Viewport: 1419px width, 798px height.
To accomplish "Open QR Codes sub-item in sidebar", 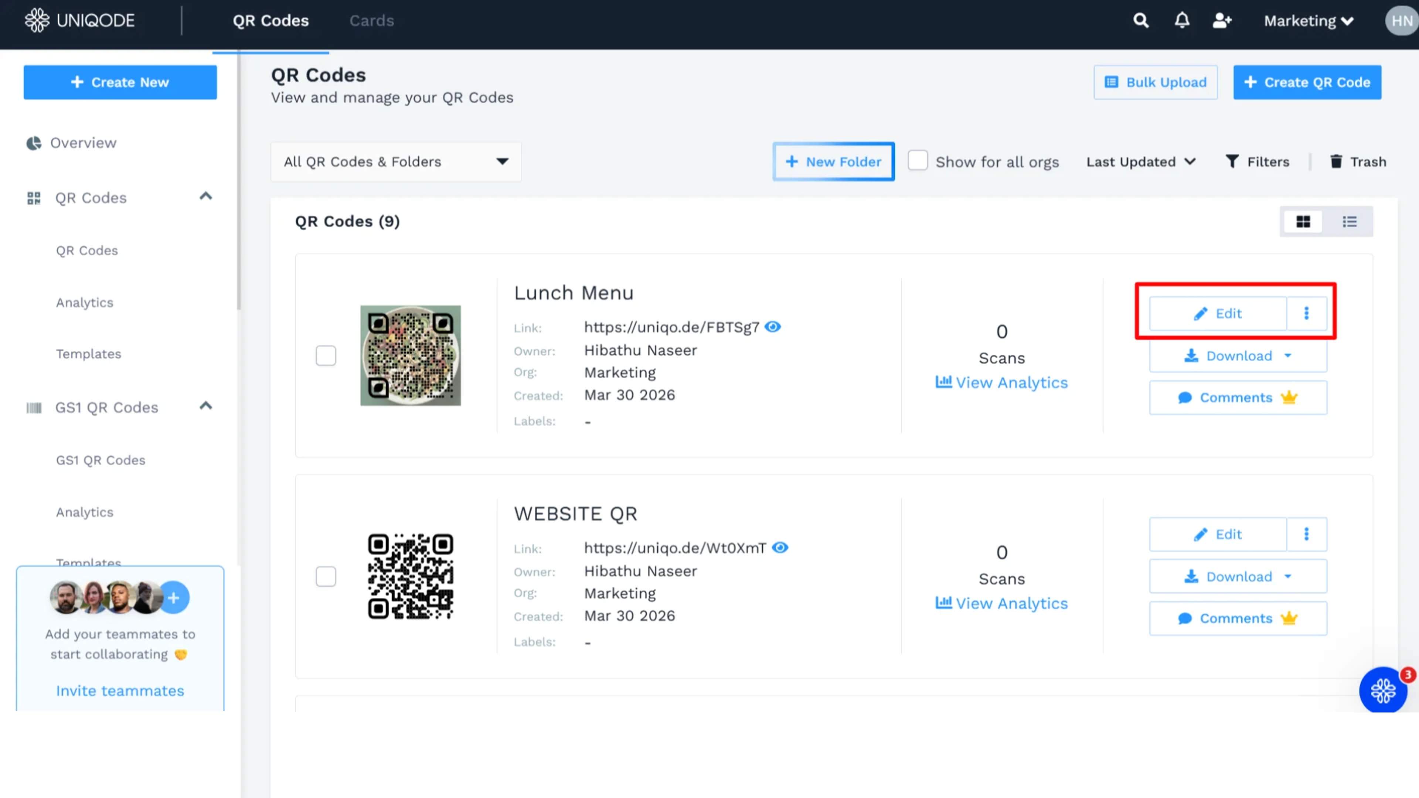I will [87, 250].
